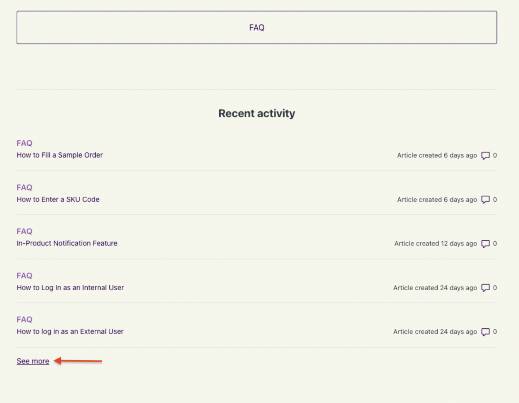
Task: Click comment count 0 in External User row
Action: click(x=495, y=332)
